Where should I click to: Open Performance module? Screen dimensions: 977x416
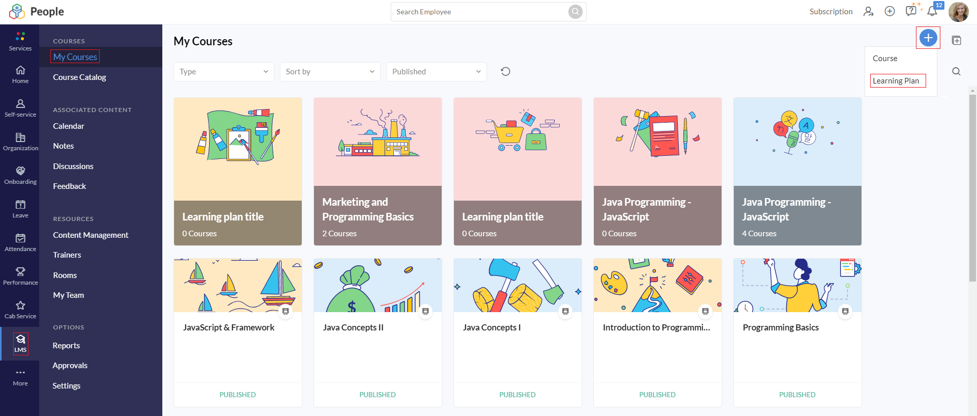20,276
